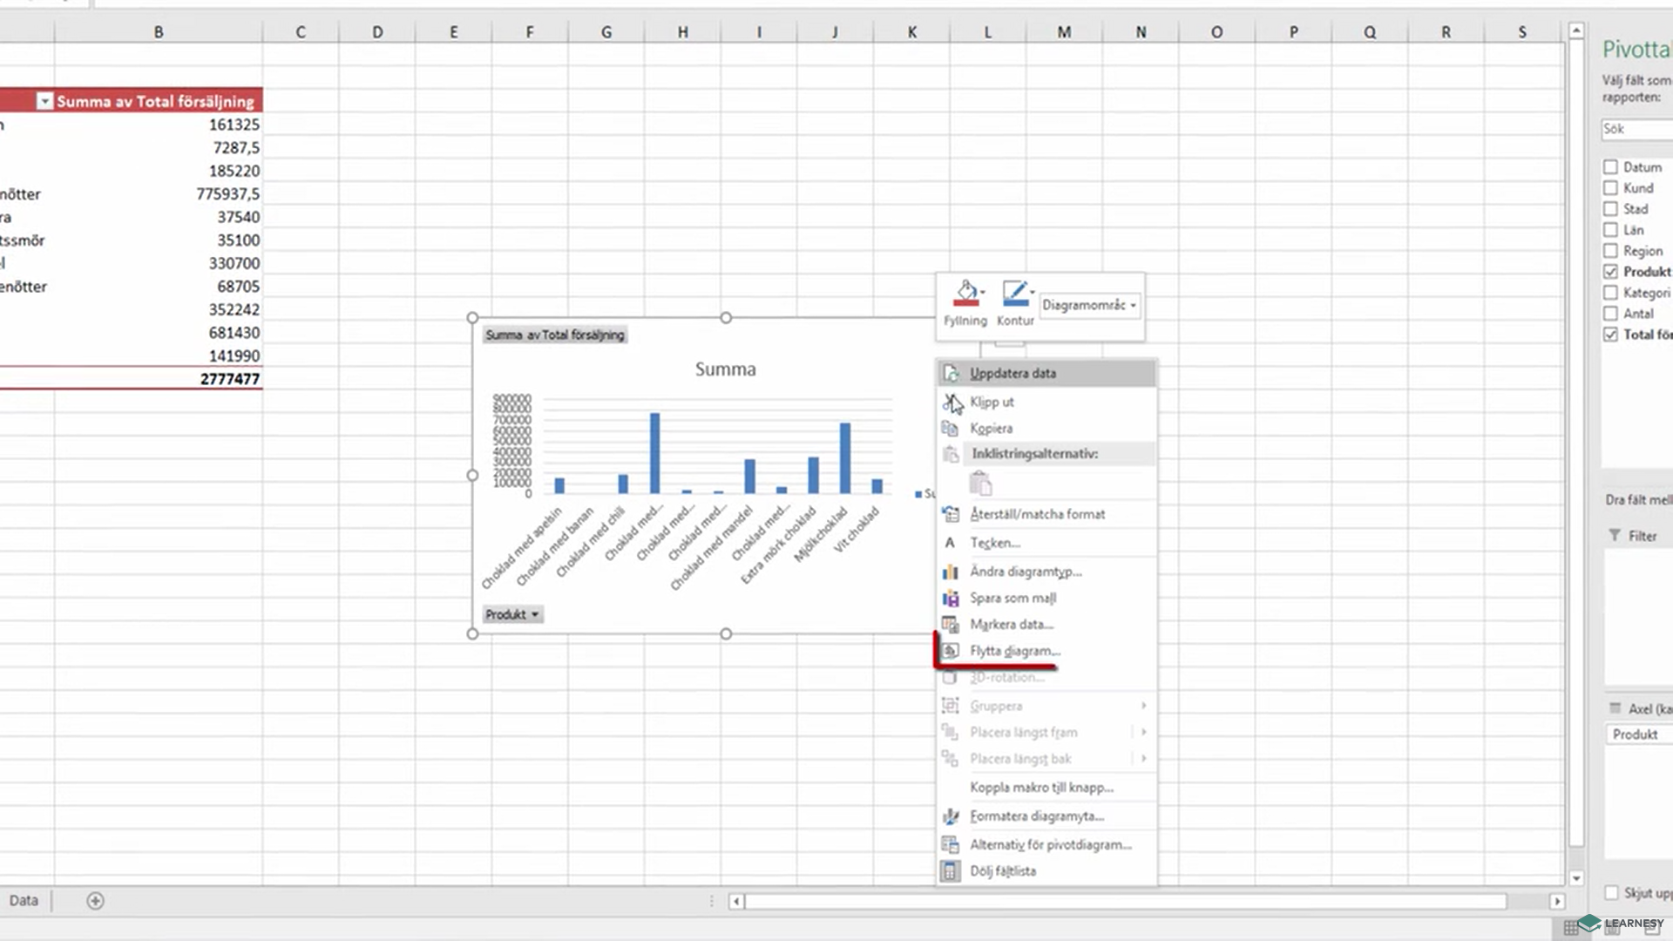This screenshot has height=941, width=1673.
Task: Choose Uppdatera data from context menu
Action: tap(1046, 374)
